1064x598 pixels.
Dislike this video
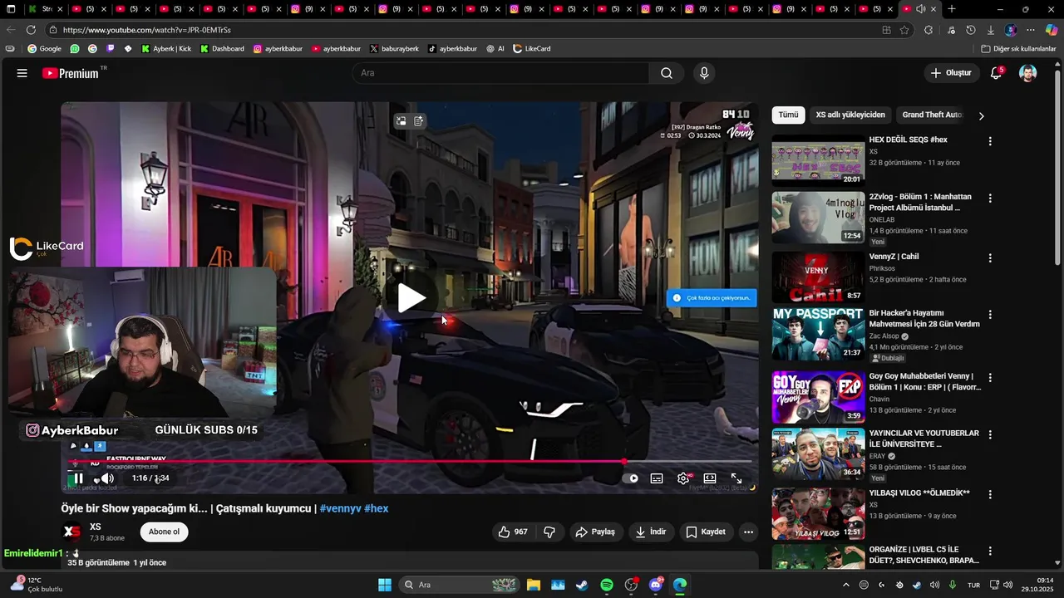click(x=549, y=532)
